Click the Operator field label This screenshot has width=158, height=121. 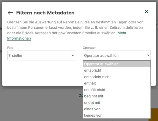tap(89, 48)
